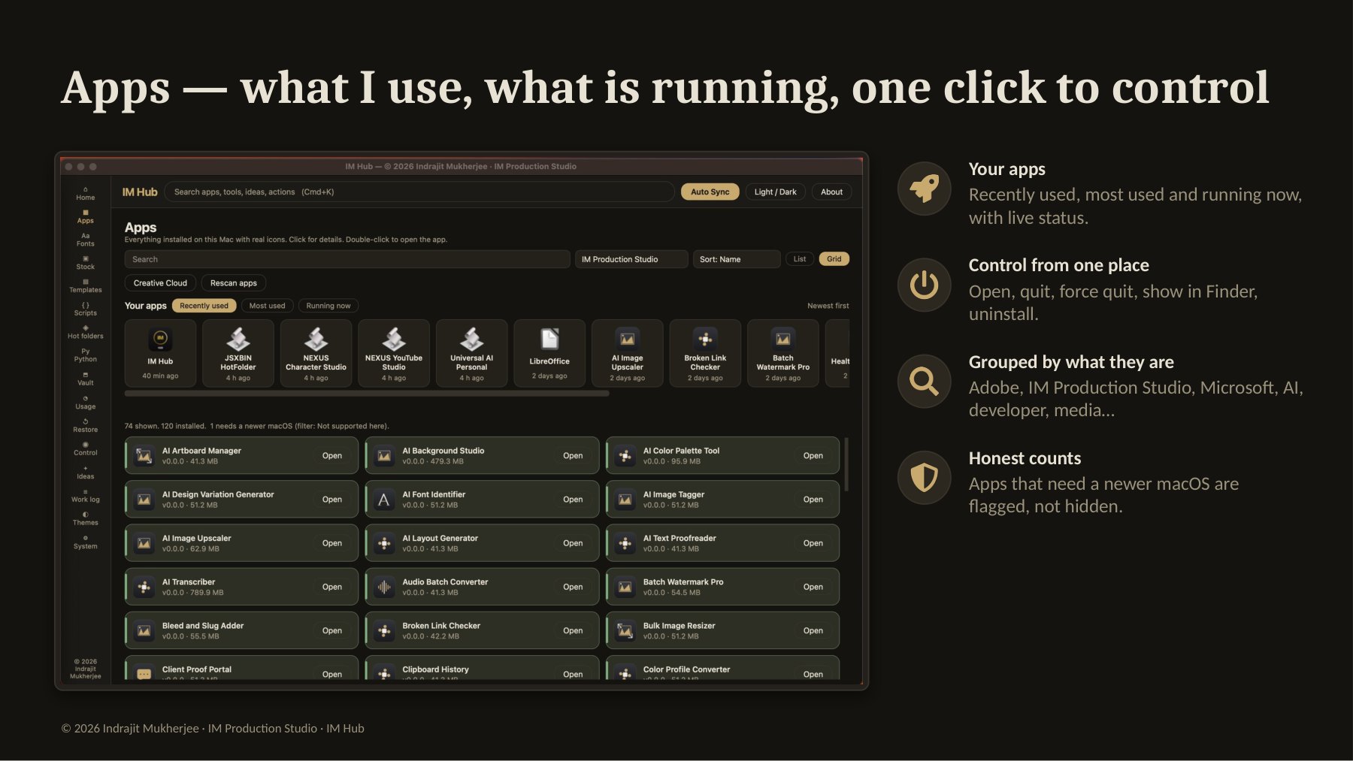Select the Running now tab
This screenshot has width=1353, height=761.
pyautogui.click(x=328, y=306)
